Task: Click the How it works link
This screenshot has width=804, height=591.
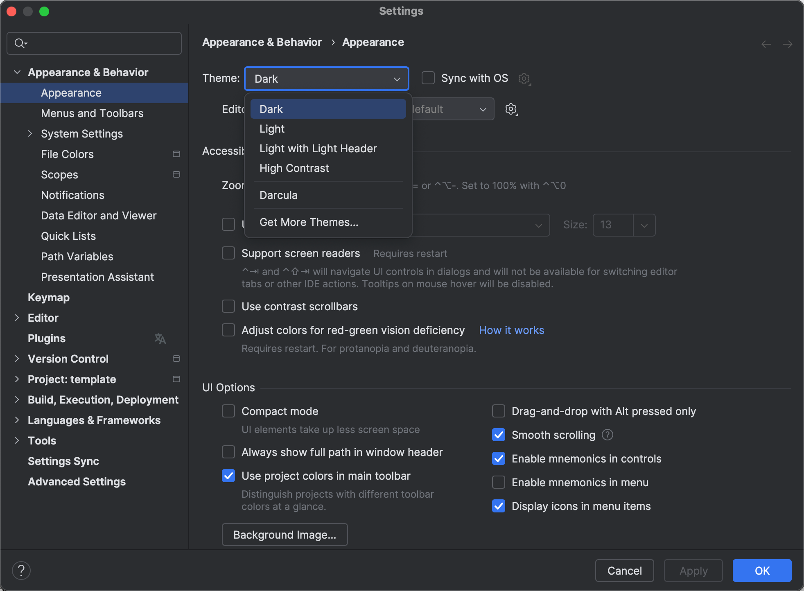Action: coord(511,330)
